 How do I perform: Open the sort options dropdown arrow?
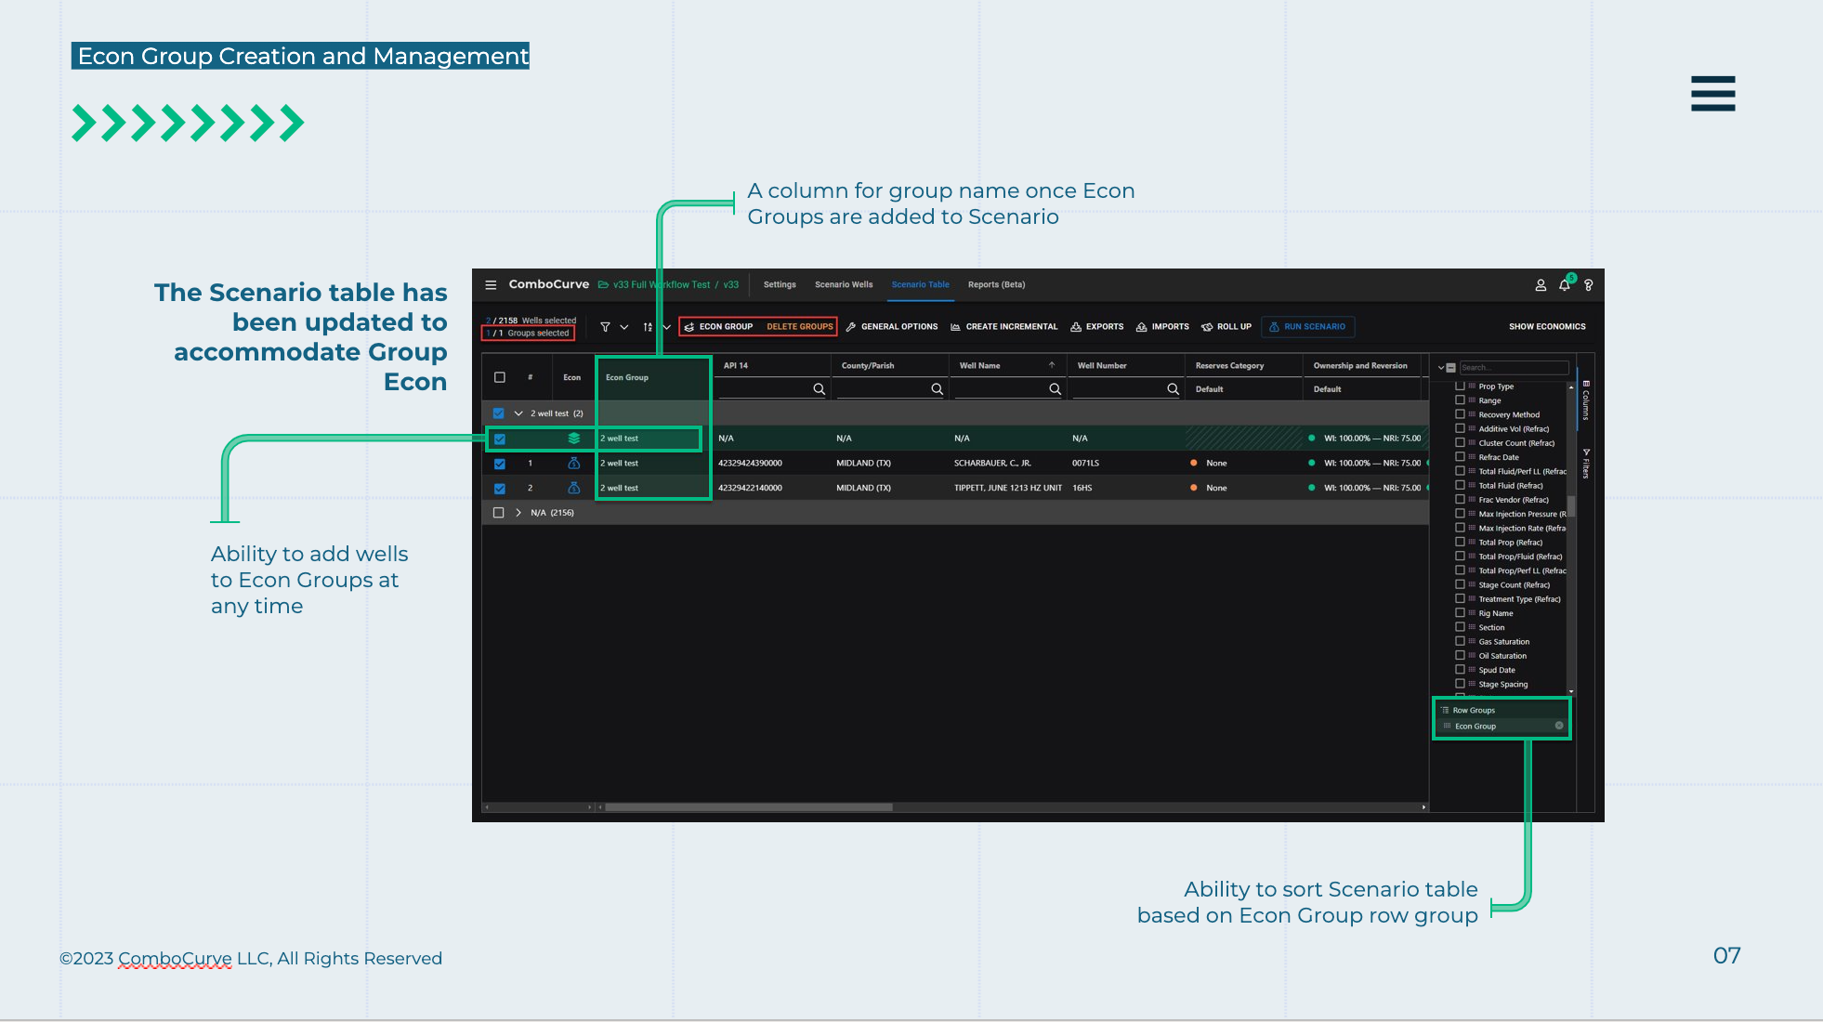666,327
